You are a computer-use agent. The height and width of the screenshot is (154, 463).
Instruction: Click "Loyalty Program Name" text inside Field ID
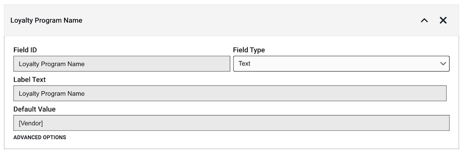pyautogui.click(x=52, y=64)
